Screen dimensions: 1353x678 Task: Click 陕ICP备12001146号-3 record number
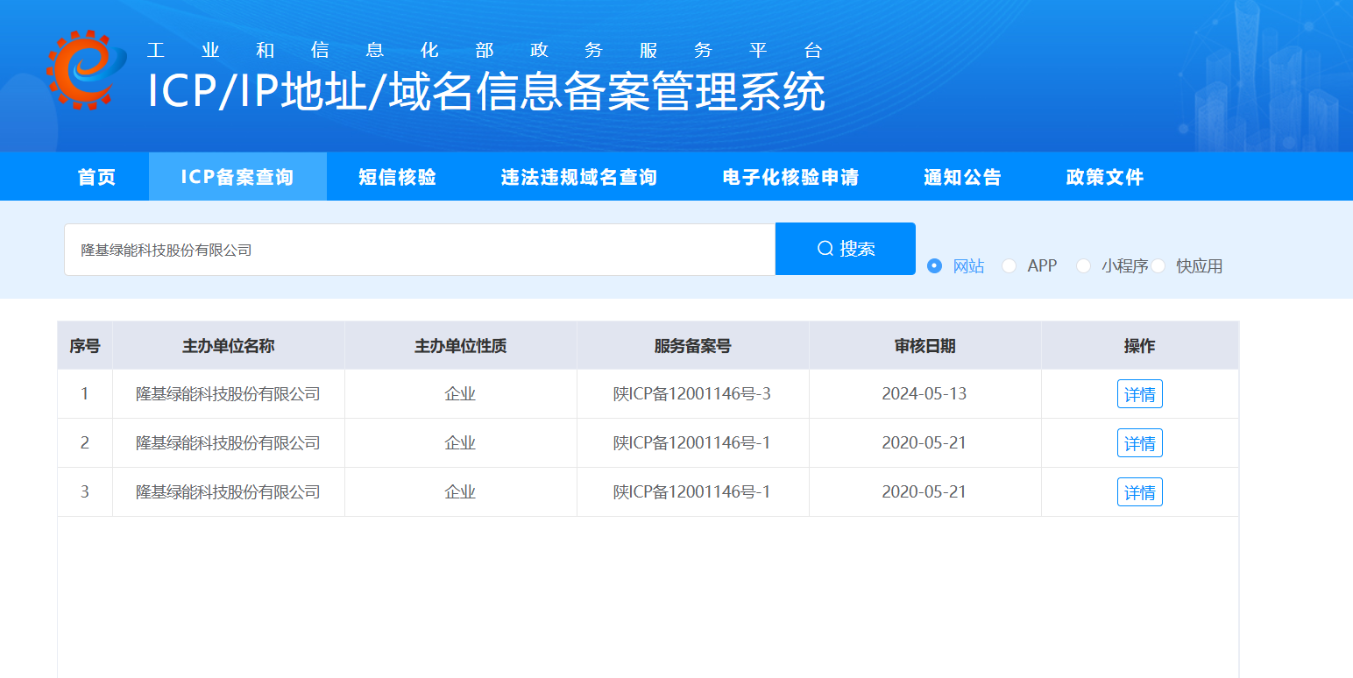tap(692, 394)
